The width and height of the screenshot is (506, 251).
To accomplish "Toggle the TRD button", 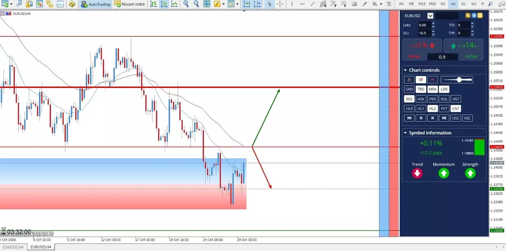I will point(421,89).
